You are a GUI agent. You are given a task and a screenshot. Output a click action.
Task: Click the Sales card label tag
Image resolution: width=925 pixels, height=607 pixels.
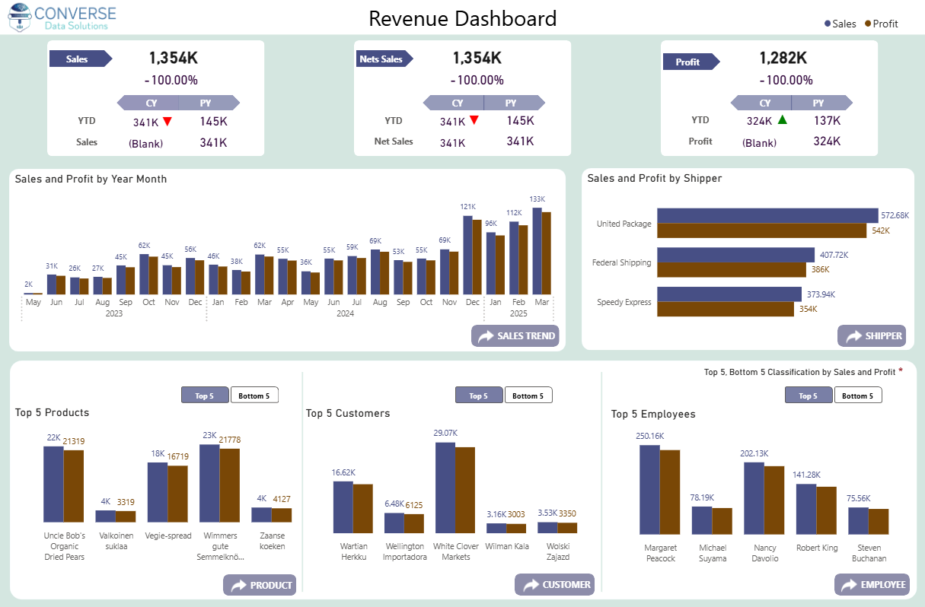tap(80, 59)
